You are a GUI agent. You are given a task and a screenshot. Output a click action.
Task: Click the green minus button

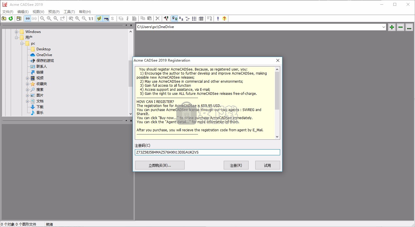[401, 27]
